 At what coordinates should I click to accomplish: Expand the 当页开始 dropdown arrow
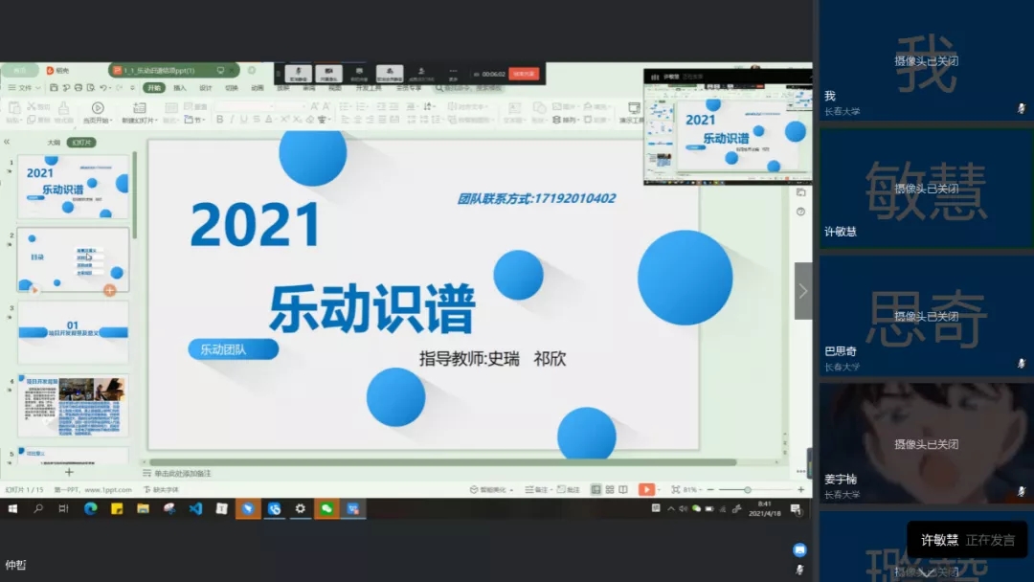point(112,121)
